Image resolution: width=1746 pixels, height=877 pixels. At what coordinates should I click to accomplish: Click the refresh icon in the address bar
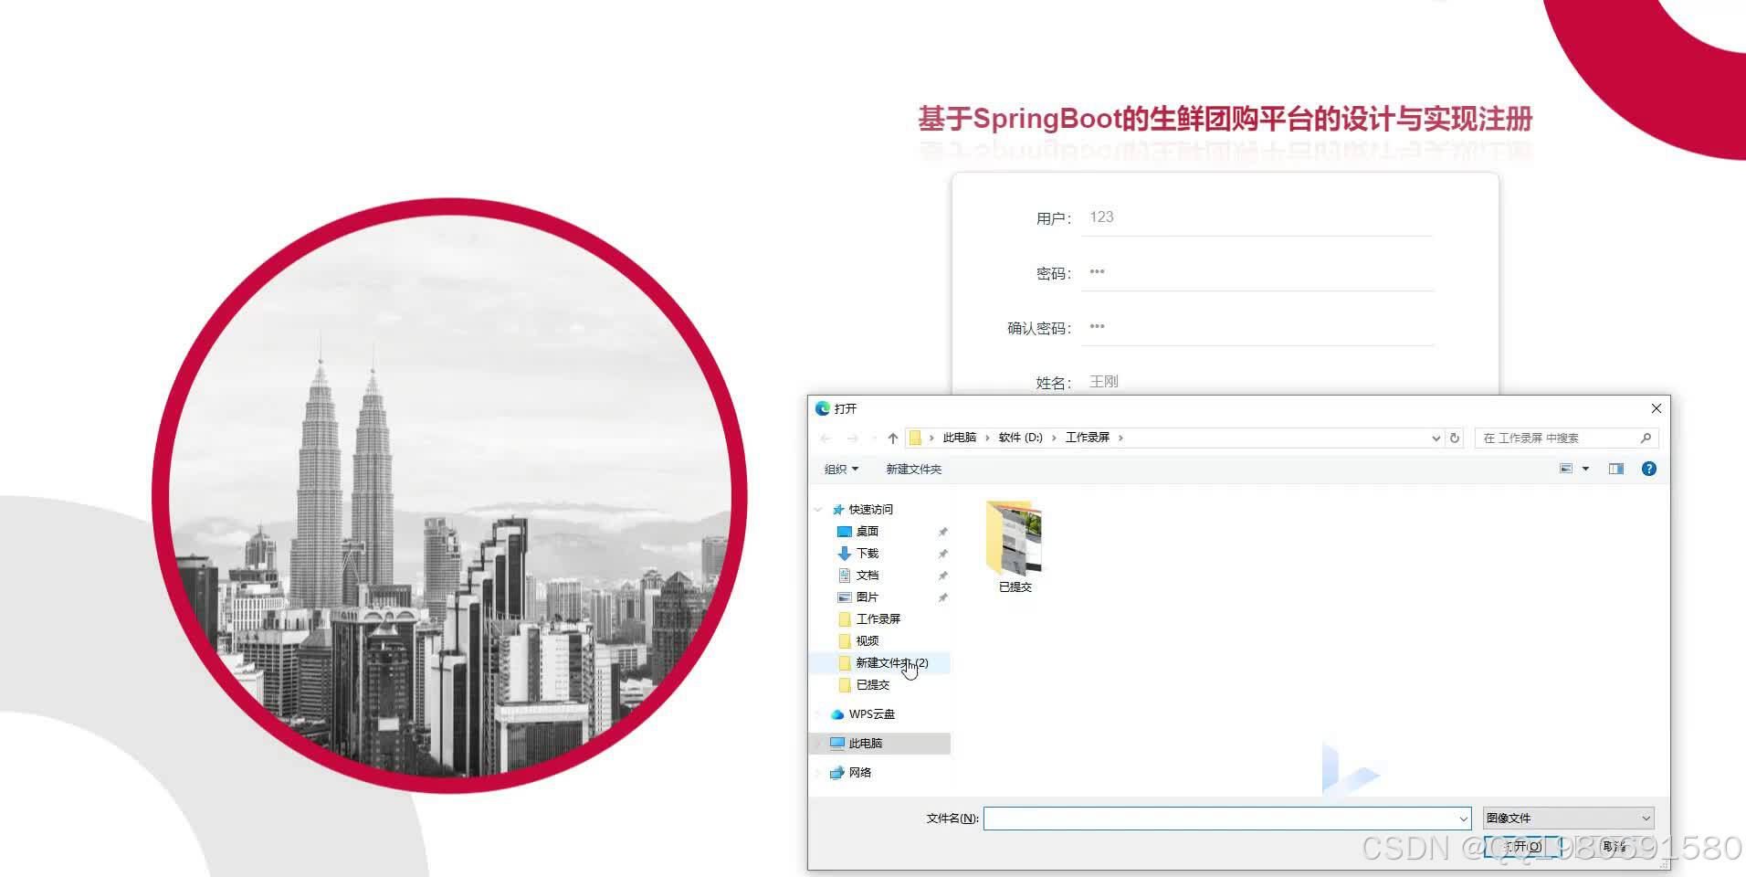point(1454,438)
